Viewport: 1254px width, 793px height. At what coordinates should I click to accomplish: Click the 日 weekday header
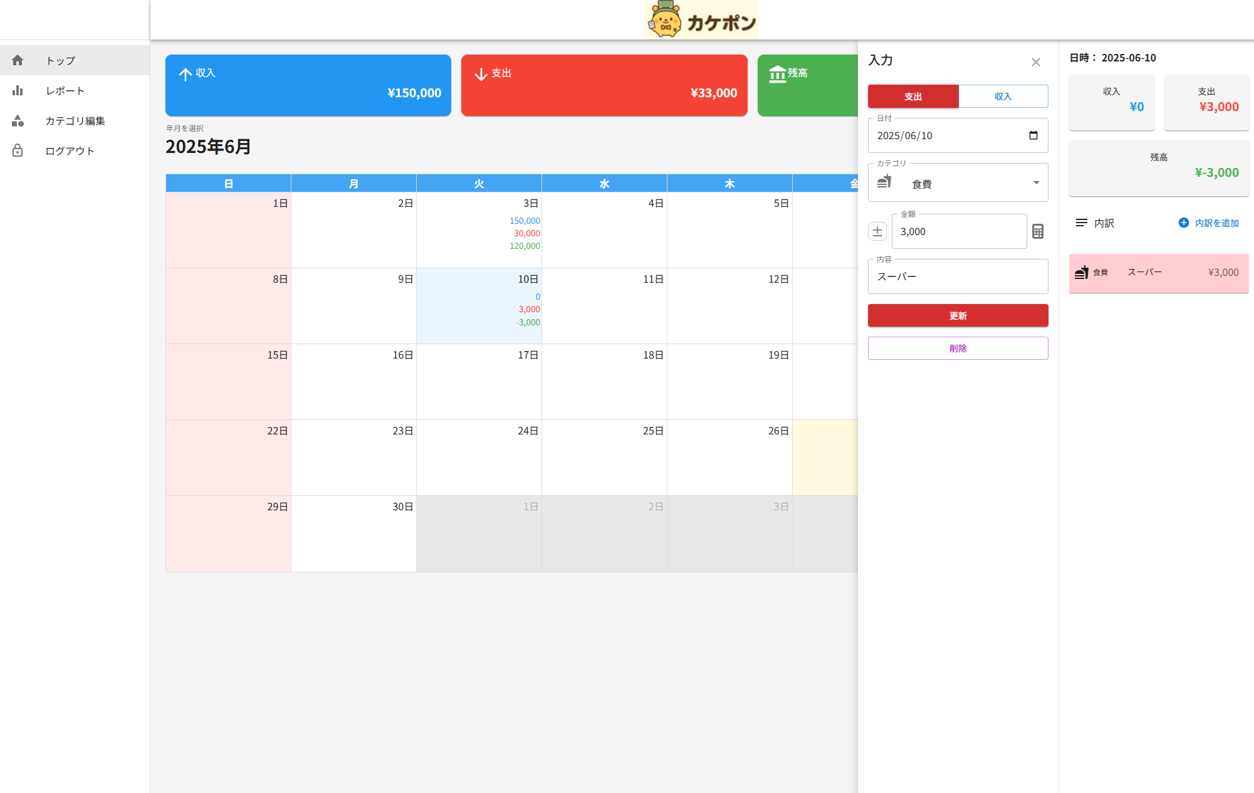(x=228, y=184)
